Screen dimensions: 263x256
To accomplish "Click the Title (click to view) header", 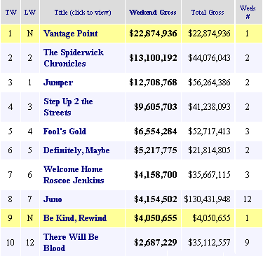I will (83, 13).
